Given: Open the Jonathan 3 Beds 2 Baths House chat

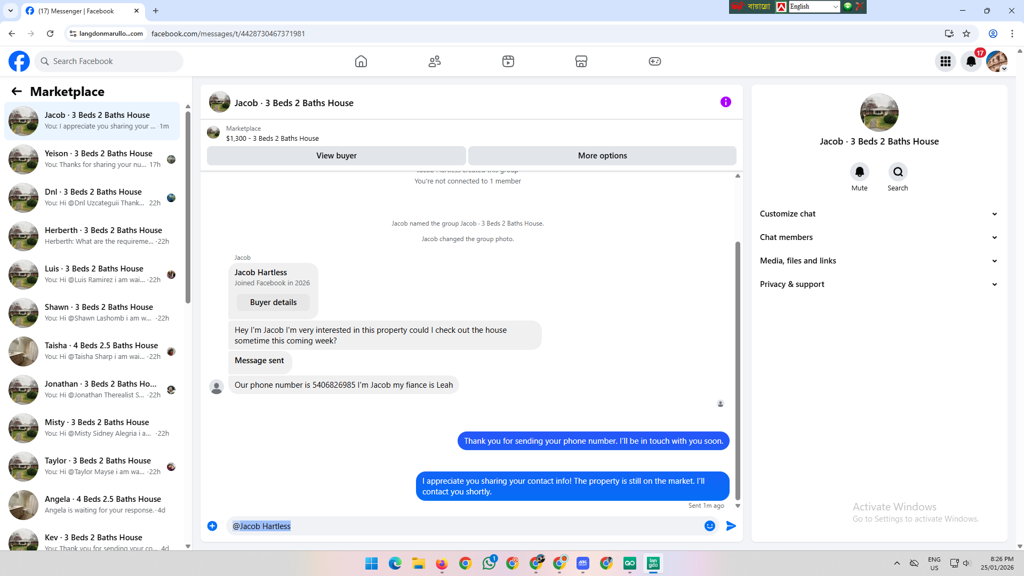Looking at the screenshot, I should [x=92, y=389].
